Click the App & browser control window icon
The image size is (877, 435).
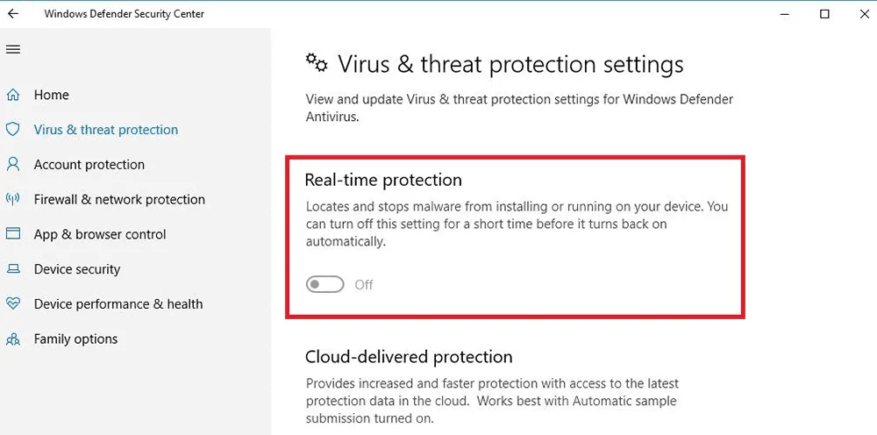13,234
